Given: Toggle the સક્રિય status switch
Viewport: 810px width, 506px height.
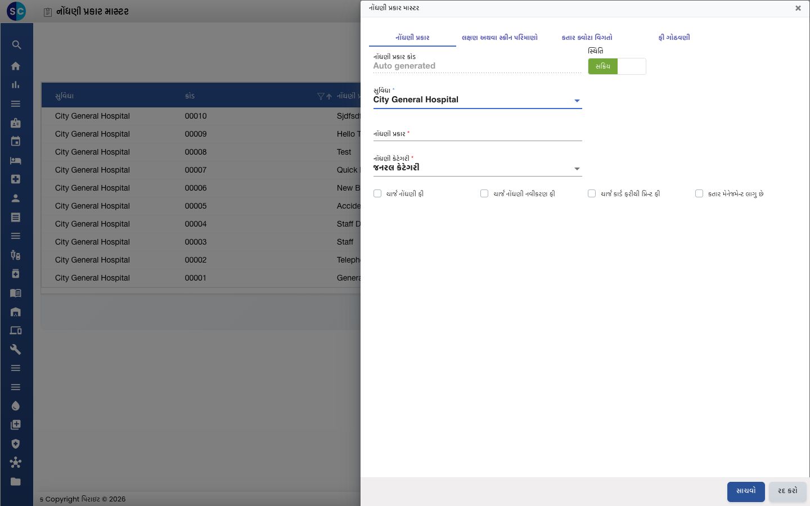Looking at the screenshot, I should [x=617, y=66].
